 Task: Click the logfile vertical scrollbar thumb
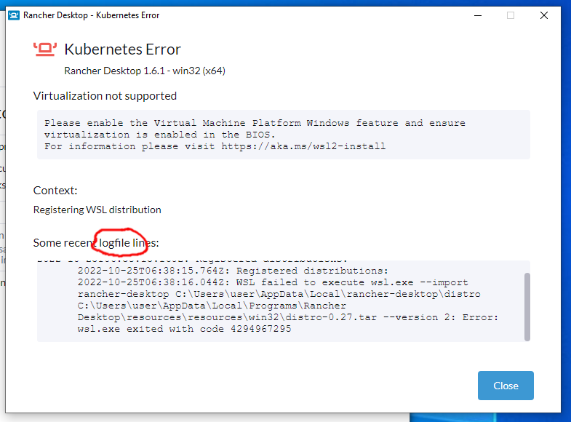pos(527,306)
